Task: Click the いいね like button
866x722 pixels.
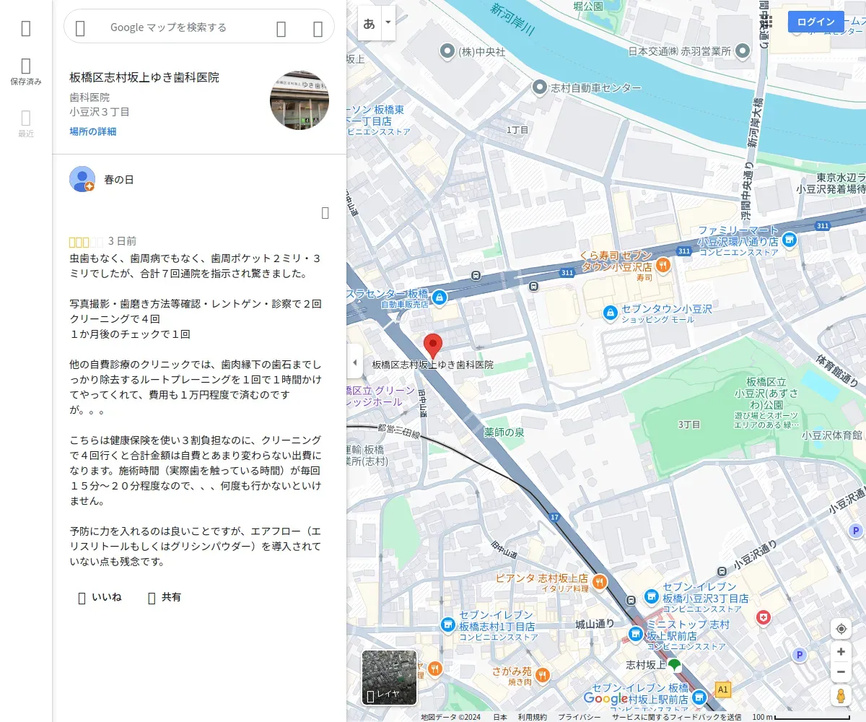Action: coord(100,597)
